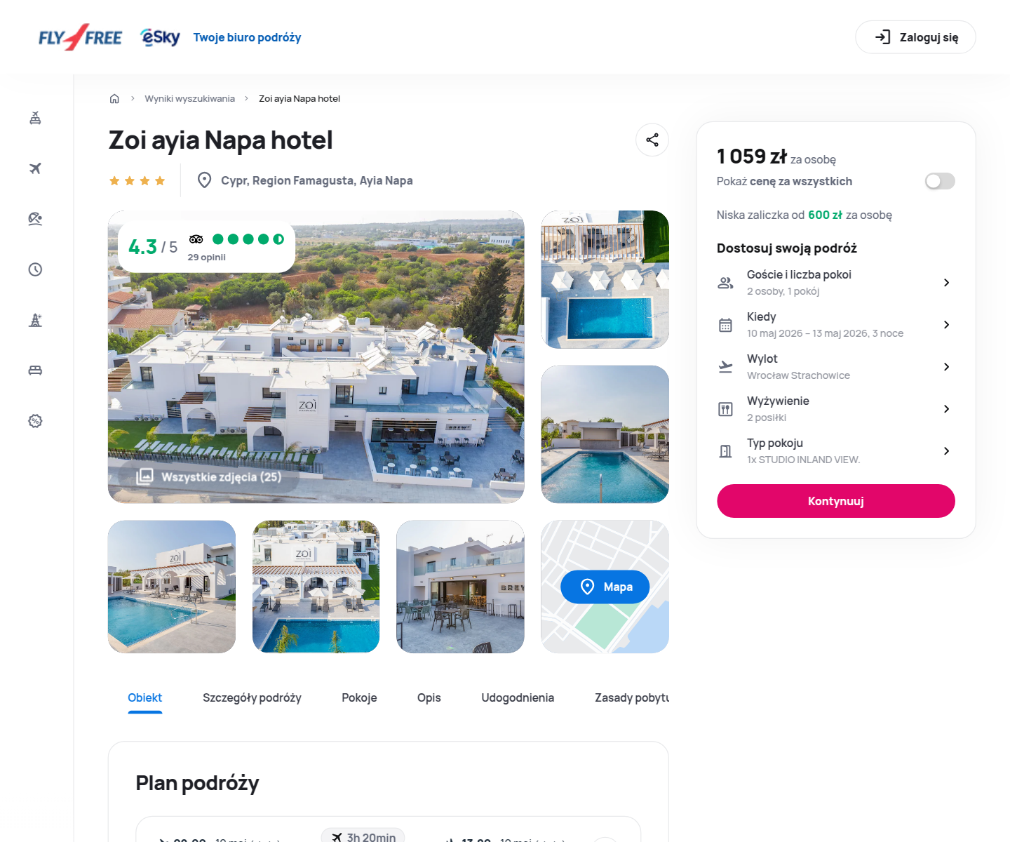The width and height of the screenshot is (1010, 842).
Task: Toggle show price for everyone switch
Action: coord(940,181)
